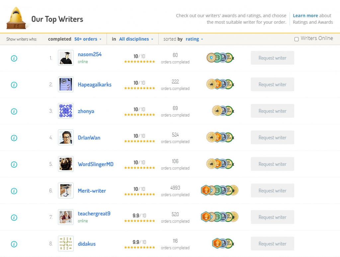This screenshot has height=257, width=340.
Task: Open the All disciplines dropdown
Action: coord(136,39)
